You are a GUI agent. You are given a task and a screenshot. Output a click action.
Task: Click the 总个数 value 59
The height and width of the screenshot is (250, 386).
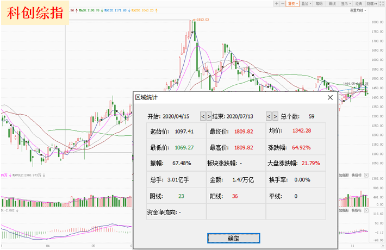click(312, 116)
